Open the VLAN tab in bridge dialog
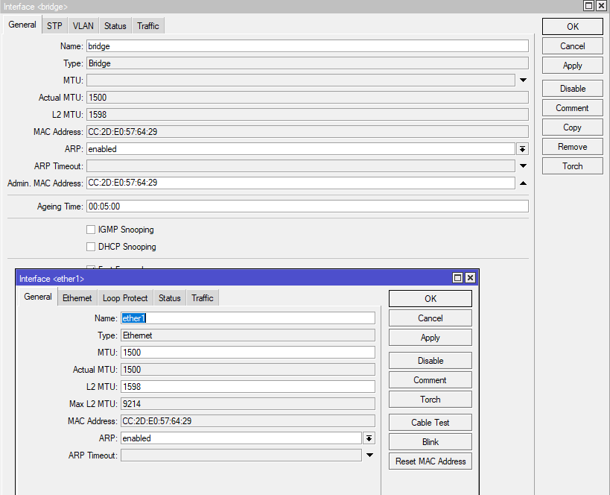The width and height of the screenshot is (610, 495). click(83, 25)
